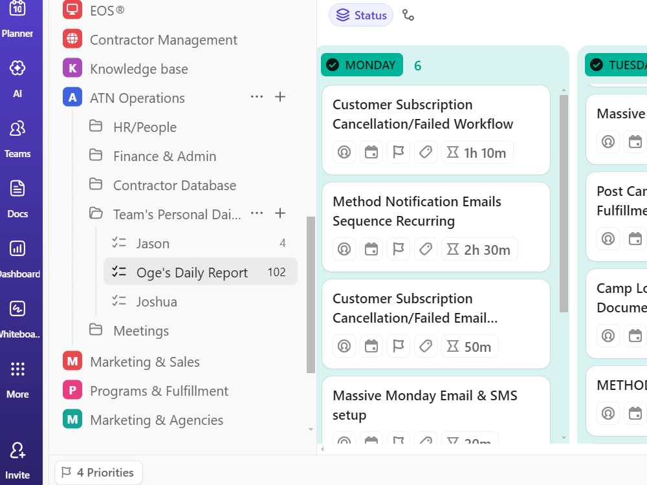The height and width of the screenshot is (485, 647).
Task: Open the EOS space
Action: tap(107, 10)
